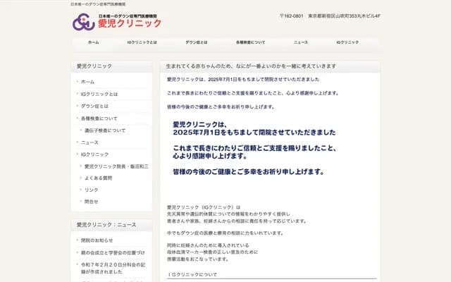
Task: Open 遺伝子検査について sidebar sub-item
Action: coord(105,130)
